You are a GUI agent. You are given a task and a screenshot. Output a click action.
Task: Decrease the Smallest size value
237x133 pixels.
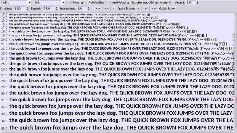point(27,10)
